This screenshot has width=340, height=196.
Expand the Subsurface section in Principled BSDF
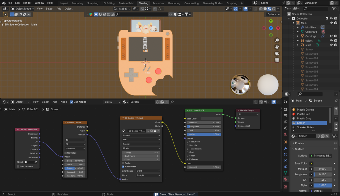194,142
